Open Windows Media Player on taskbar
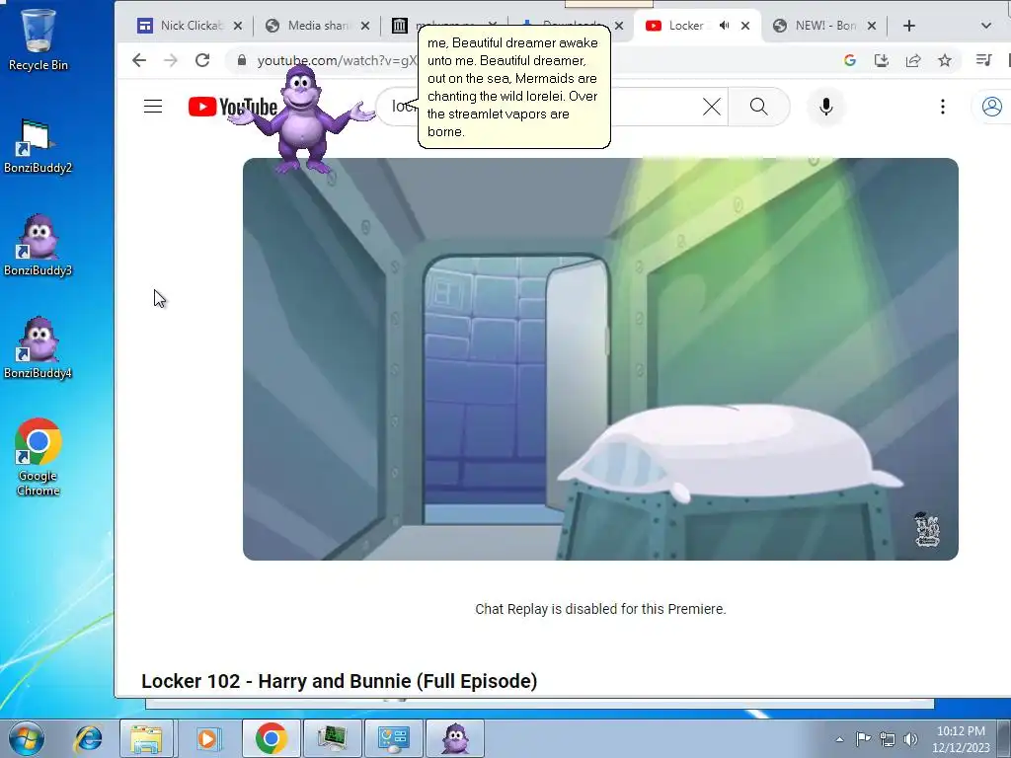This screenshot has width=1011, height=758. pos(207,738)
